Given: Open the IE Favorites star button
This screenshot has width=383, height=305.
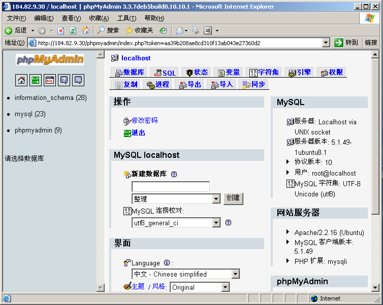Looking at the screenshot, I should tap(139, 30).
